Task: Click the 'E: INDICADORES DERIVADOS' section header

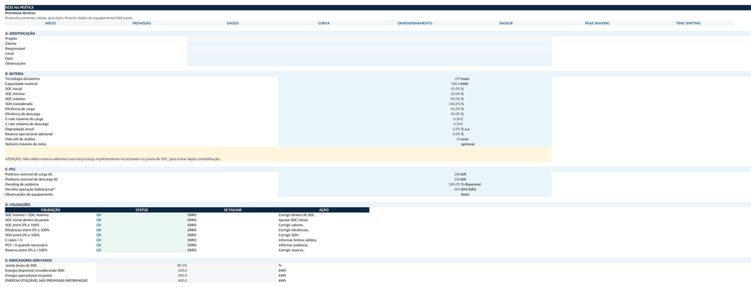Action: 28,260
